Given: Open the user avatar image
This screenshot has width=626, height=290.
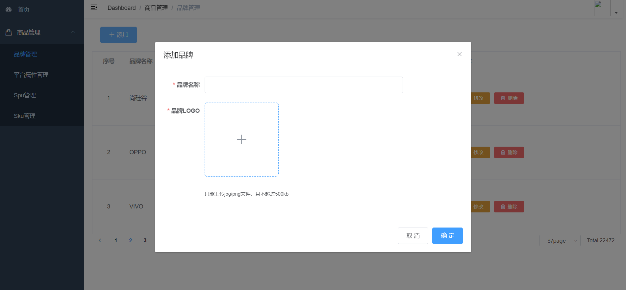Looking at the screenshot, I should pyautogui.click(x=602, y=8).
